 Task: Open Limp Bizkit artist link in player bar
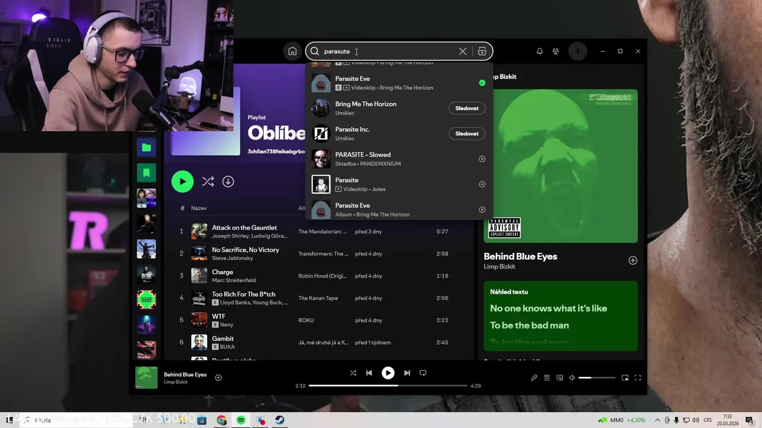point(176,382)
